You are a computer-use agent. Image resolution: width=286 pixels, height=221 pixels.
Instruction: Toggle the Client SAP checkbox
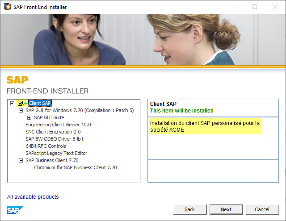(x=20, y=104)
